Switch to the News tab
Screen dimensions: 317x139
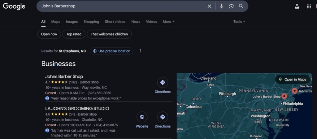tap(136, 22)
